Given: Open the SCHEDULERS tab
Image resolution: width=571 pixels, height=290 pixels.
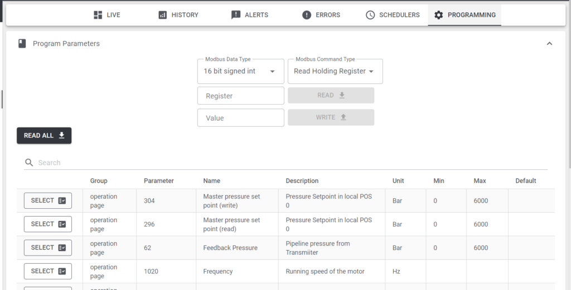Looking at the screenshot, I should click(393, 15).
